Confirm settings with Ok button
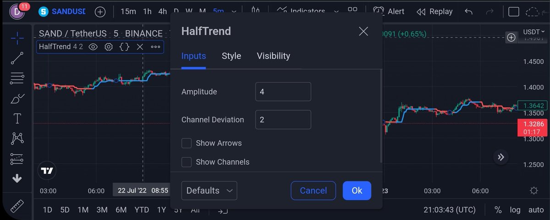550x220 pixels. pos(357,191)
